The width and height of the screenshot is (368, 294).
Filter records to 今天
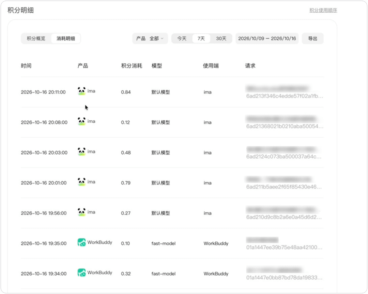(x=182, y=38)
